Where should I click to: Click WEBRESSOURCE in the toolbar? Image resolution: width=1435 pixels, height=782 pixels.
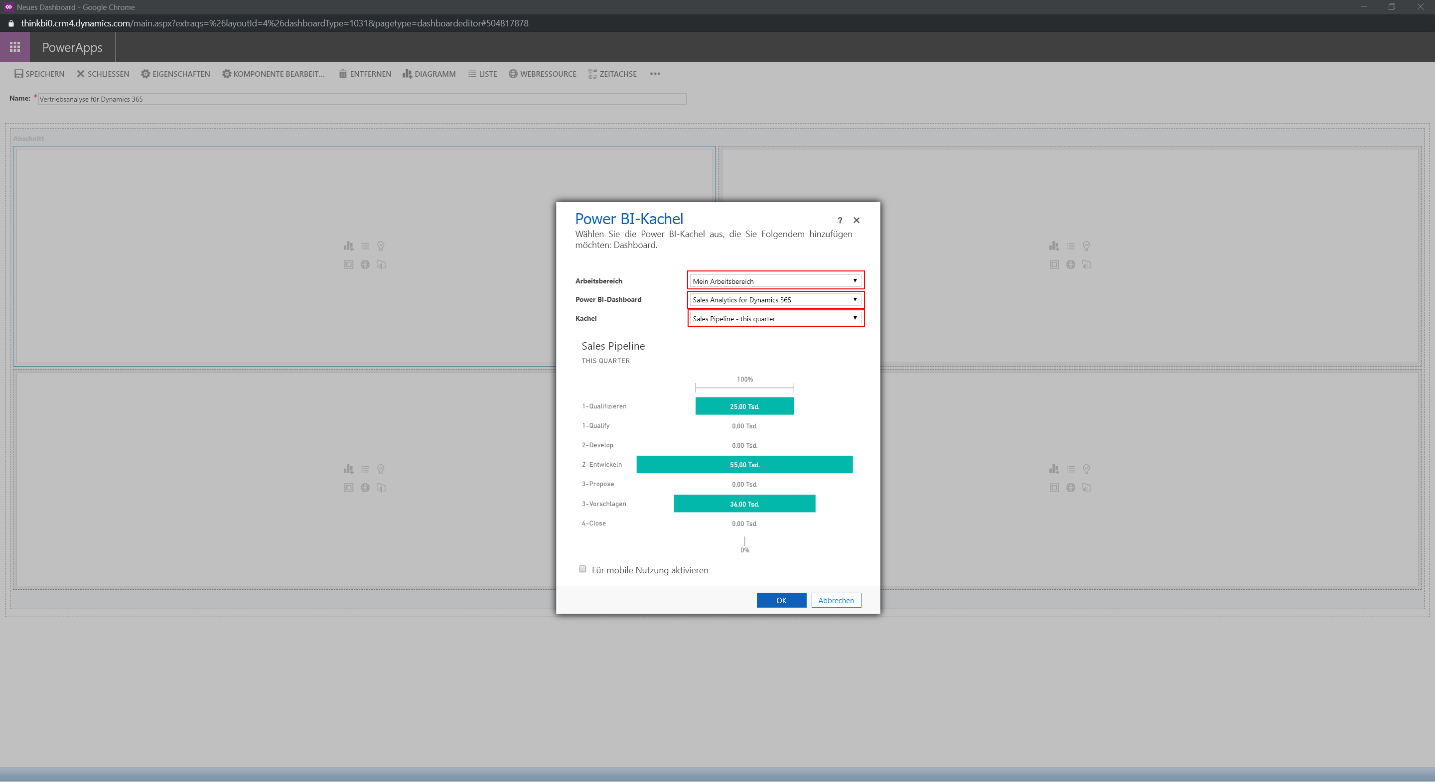[x=543, y=74]
